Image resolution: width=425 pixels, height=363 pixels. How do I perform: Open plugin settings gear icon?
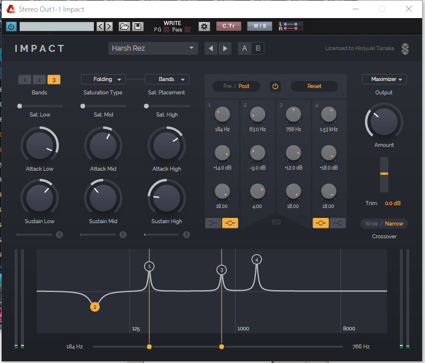pyautogui.click(x=204, y=26)
